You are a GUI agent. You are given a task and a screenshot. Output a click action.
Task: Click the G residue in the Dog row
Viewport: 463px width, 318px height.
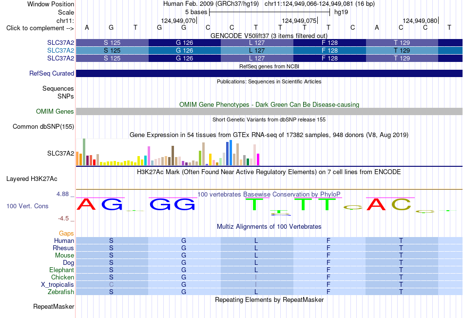tap(184, 263)
